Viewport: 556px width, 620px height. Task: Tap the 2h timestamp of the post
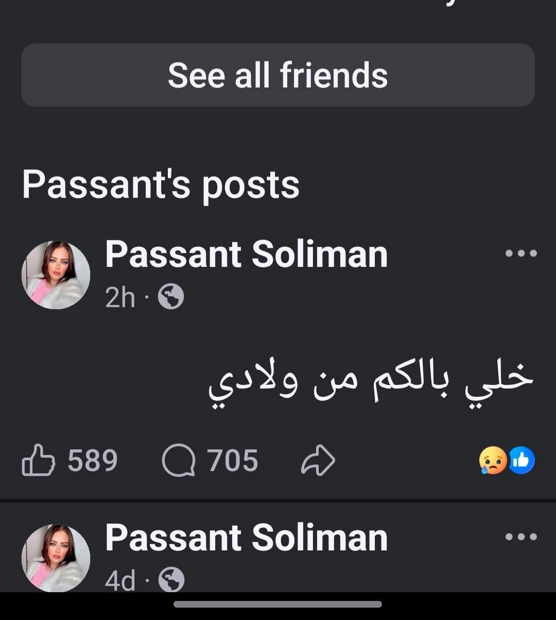120,298
